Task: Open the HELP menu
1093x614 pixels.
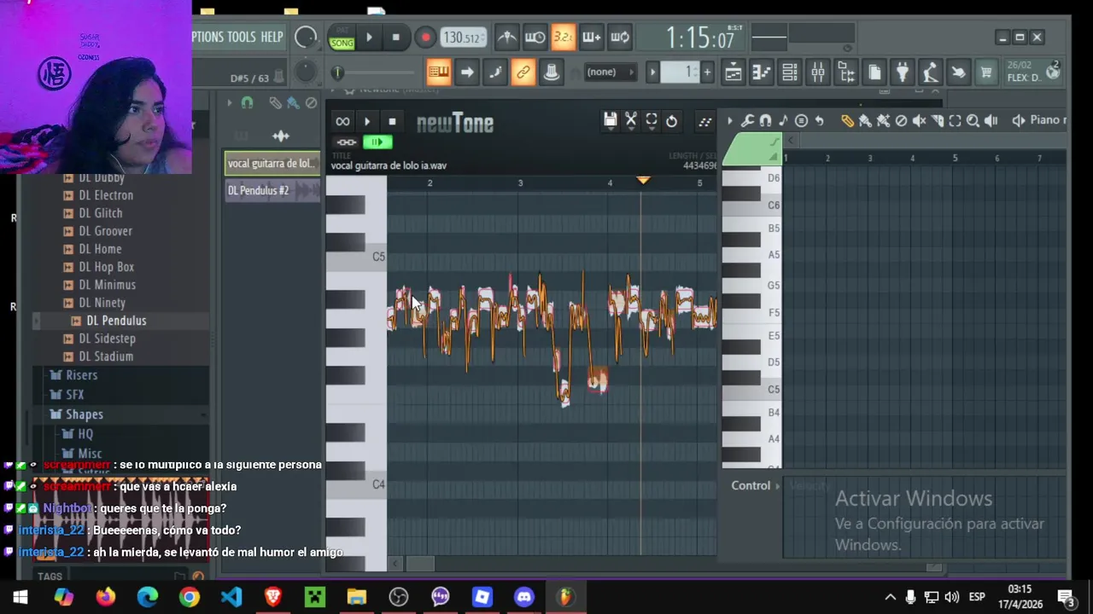Action: pyautogui.click(x=272, y=37)
